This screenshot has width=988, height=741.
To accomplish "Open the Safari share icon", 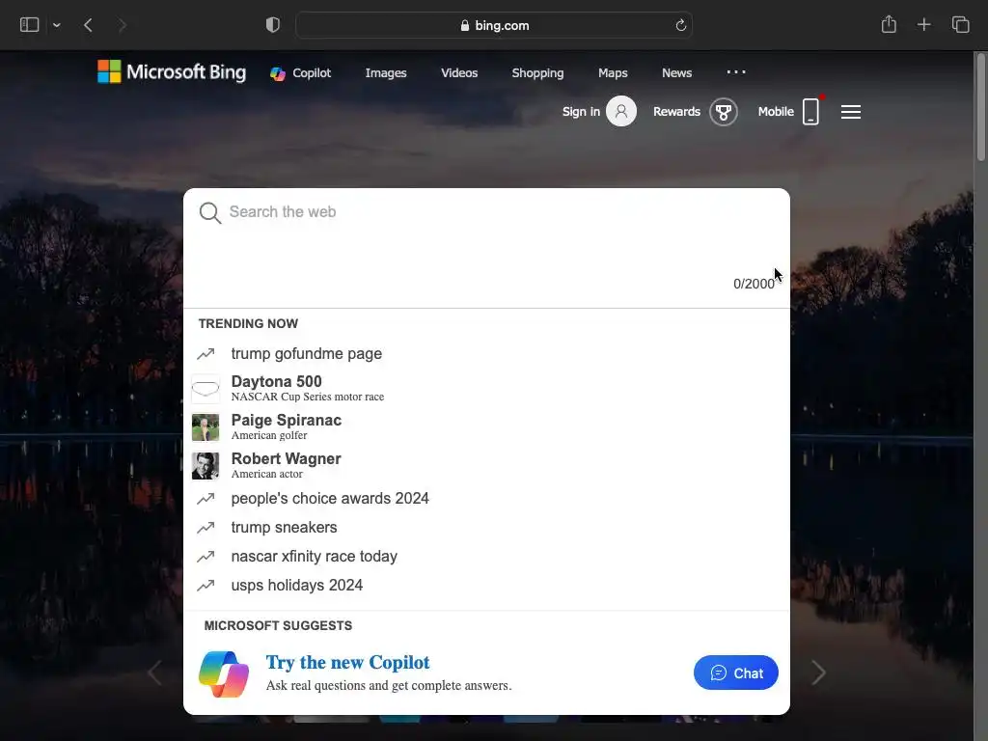I will [x=889, y=24].
